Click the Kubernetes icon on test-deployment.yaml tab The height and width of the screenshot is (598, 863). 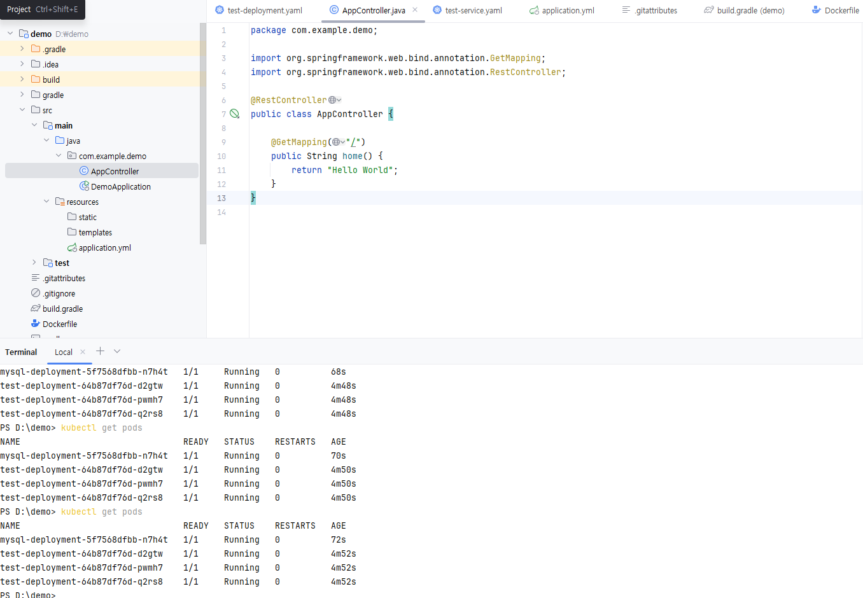[x=220, y=10]
